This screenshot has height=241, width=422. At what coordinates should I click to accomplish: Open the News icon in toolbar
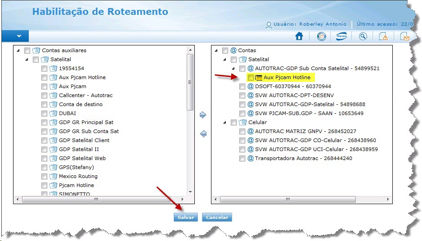click(341, 36)
